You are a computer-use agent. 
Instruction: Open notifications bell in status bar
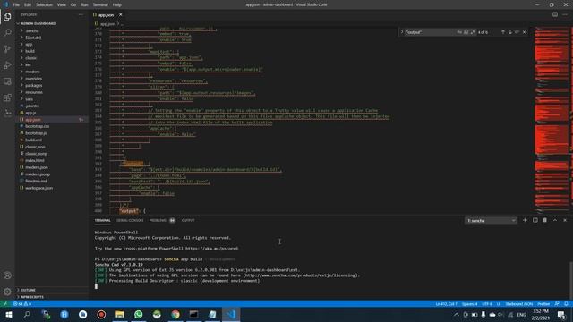point(566,304)
